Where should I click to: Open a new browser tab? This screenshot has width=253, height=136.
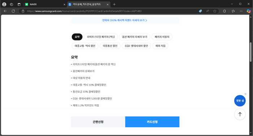point(114,4)
